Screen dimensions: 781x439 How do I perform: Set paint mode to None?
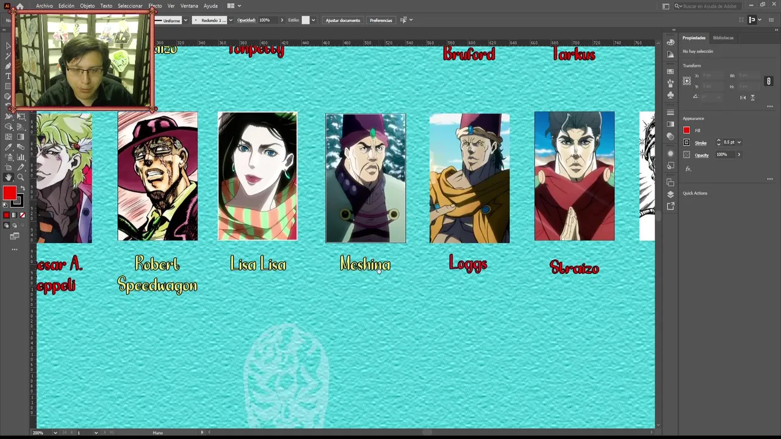pos(22,215)
